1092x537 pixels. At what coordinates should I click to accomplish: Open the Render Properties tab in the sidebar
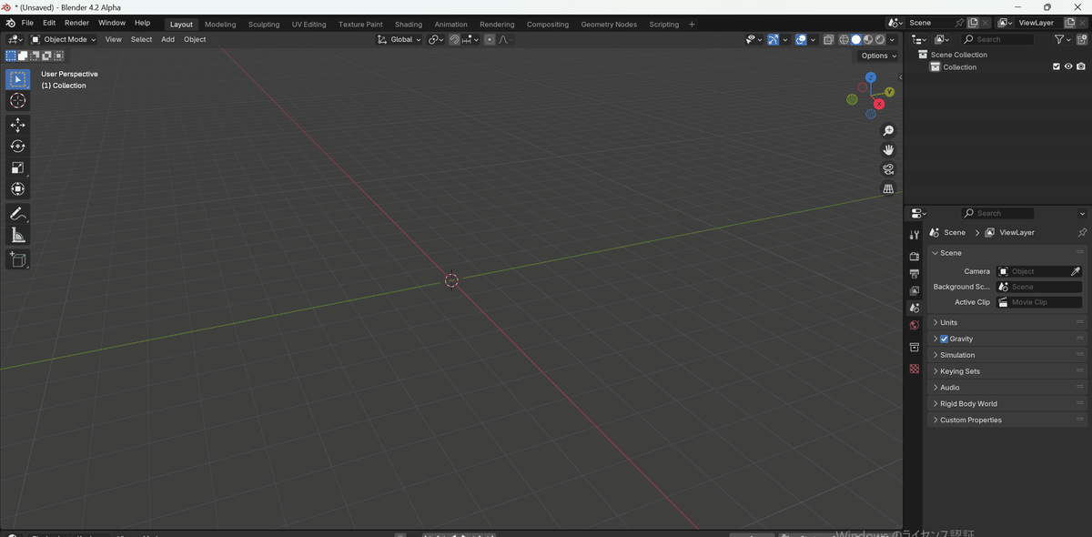[x=914, y=256]
